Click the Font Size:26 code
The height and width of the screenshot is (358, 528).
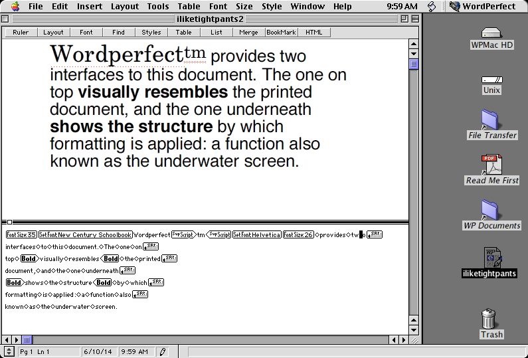point(298,234)
